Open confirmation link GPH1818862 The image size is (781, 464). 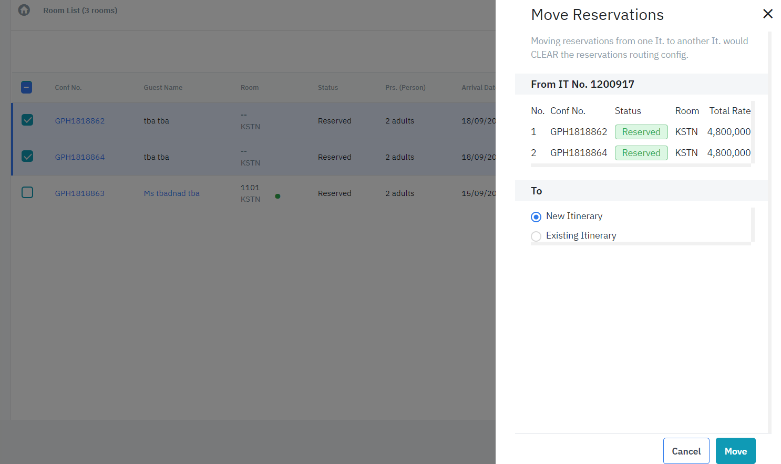click(x=80, y=121)
